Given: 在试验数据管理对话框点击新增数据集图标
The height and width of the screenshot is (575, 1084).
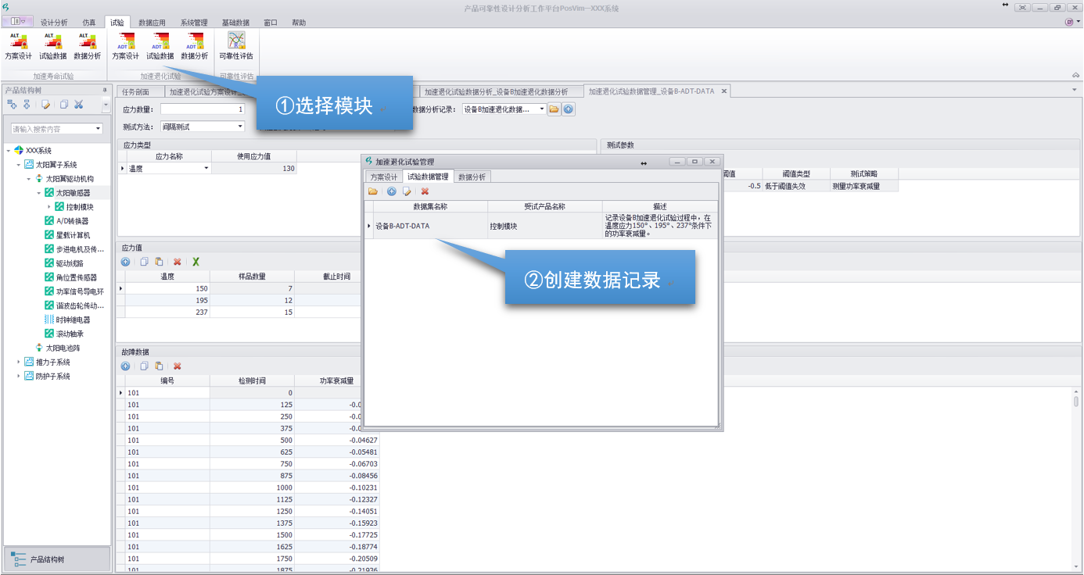Looking at the screenshot, I should click(x=391, y=191).
